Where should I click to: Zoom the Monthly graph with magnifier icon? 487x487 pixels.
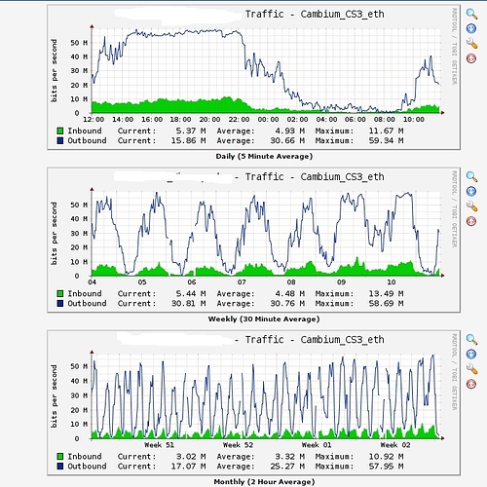click(471, 339)
